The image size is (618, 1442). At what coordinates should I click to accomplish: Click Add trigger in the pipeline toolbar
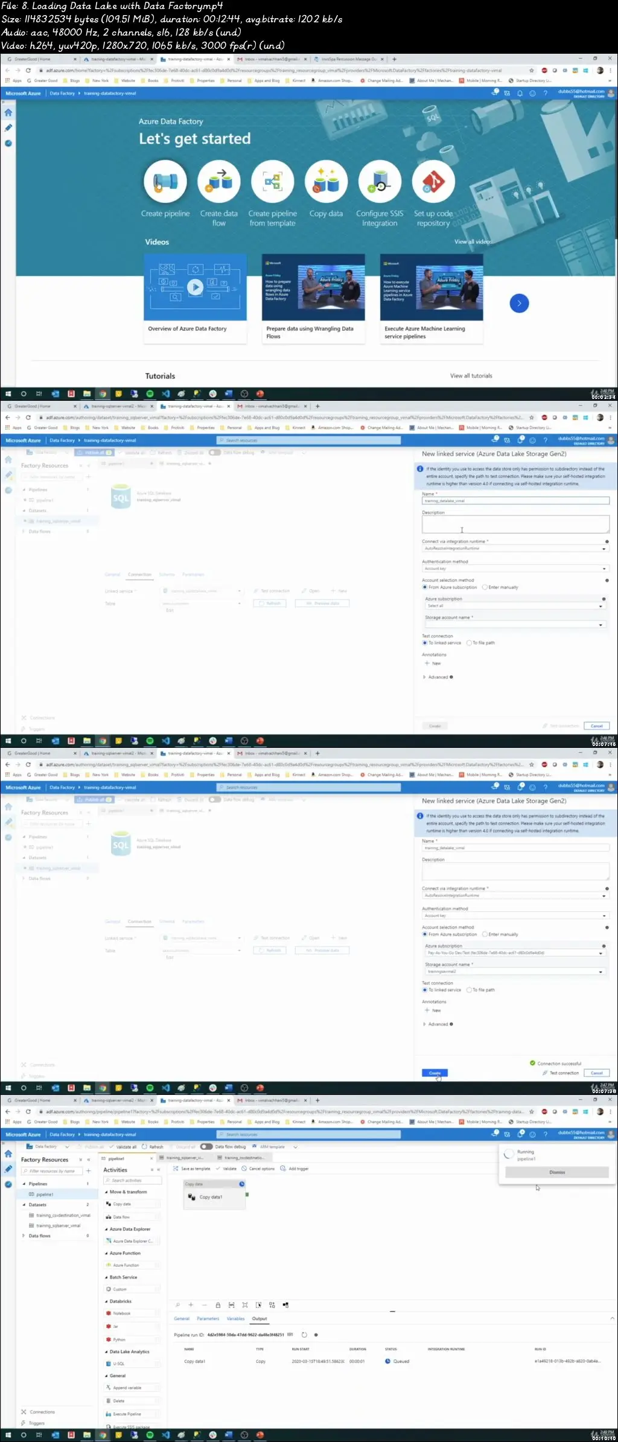(295, 1169)
